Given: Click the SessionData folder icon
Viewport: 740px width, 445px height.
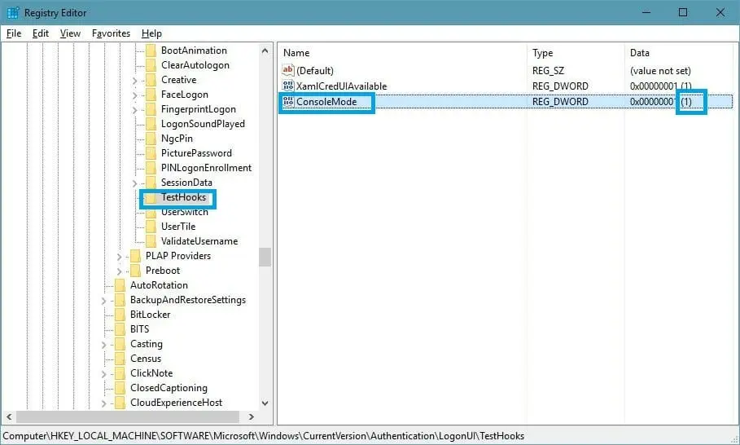Looking at the screenshot, I should point(151,183).
